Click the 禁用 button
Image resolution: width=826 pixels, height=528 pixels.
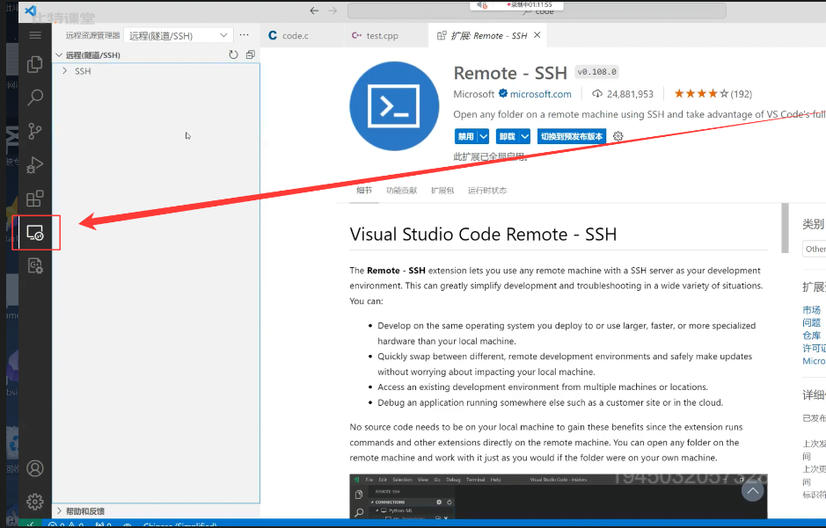point(465,136)
